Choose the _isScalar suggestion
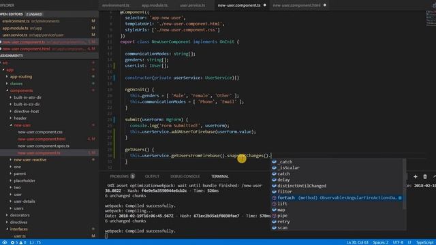Image resolution: width=436 pixels, height=245 pixels. (338, 167)
